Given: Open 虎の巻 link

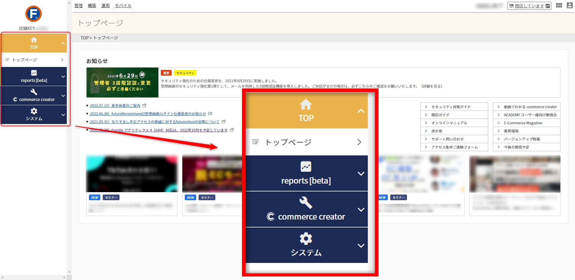Looking at the screenshot, I should pyautogui.click(x=454, y=131).
